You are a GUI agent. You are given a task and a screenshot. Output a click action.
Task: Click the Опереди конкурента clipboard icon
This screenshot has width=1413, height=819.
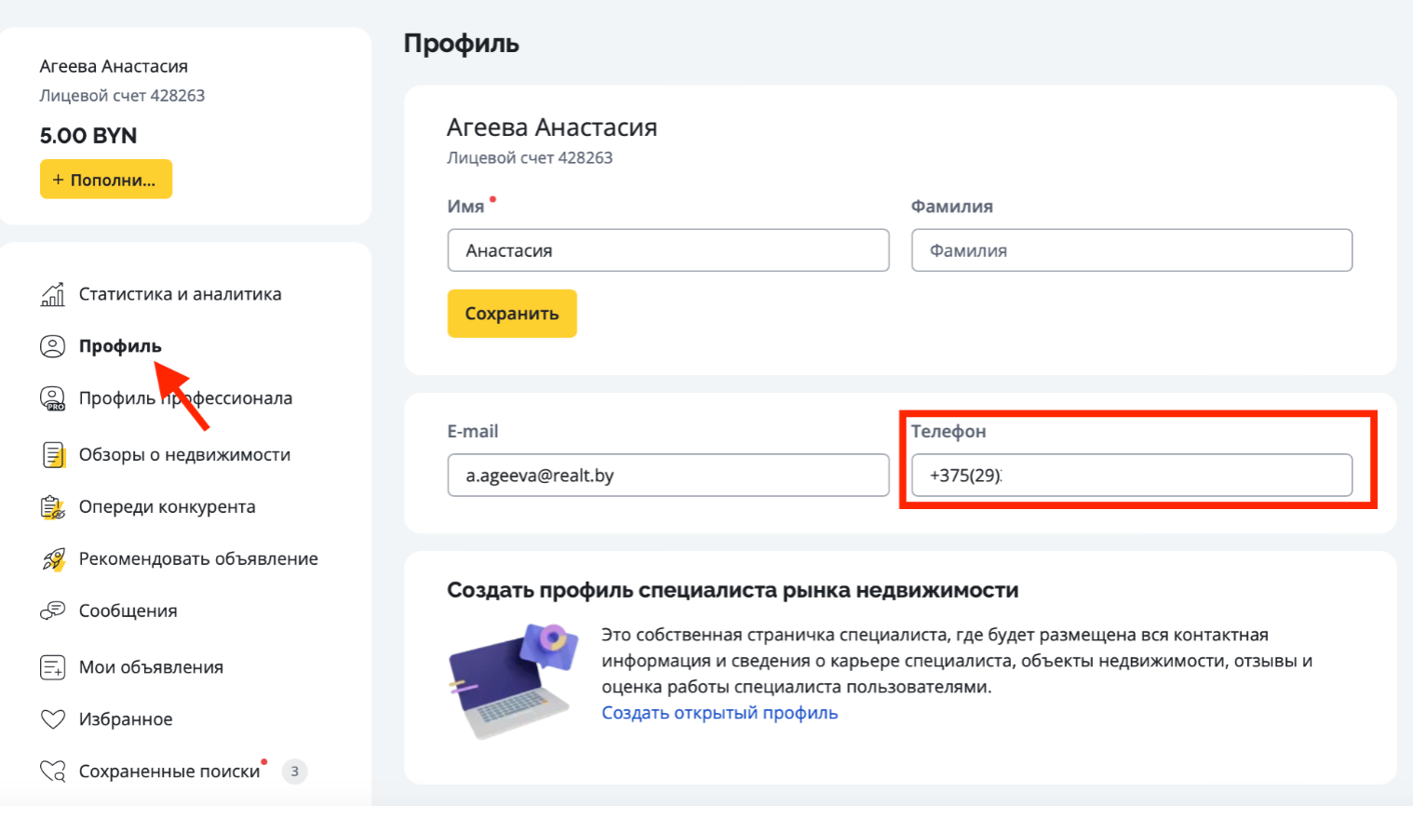point(53,507)
